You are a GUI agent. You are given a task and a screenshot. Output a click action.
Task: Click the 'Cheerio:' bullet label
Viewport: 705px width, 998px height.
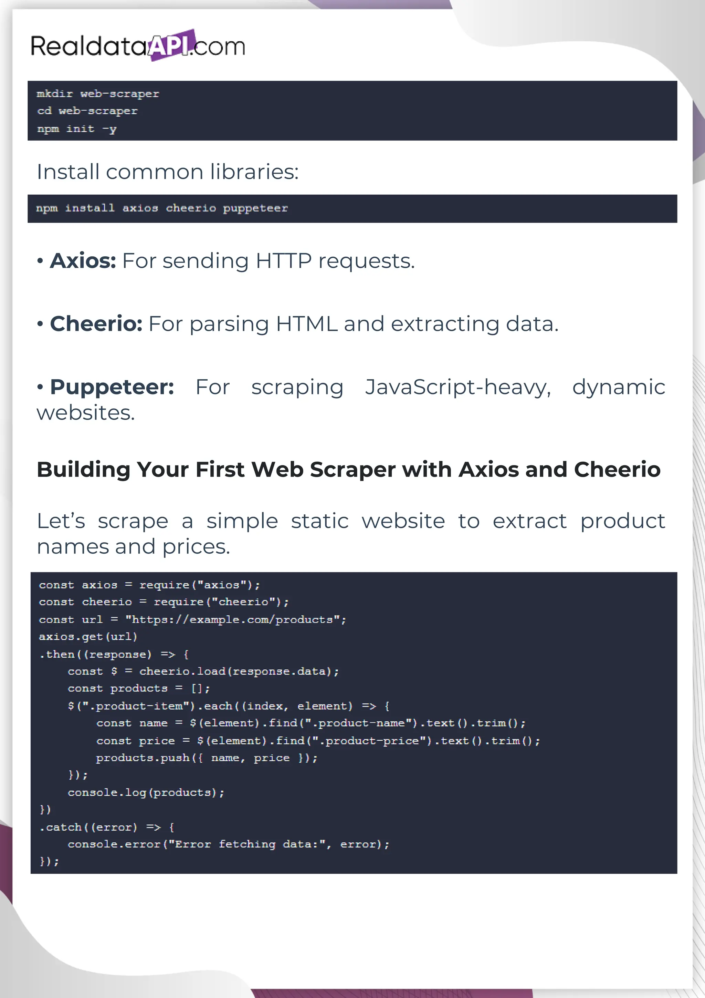click(x=96, y=324)
